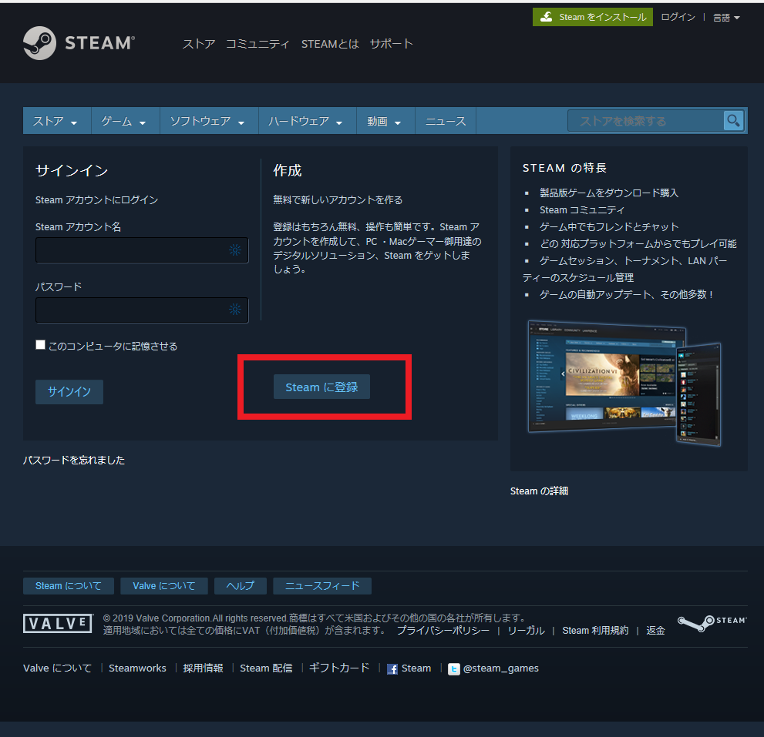
Task: Click the Steam client preview image
Action: coord(624,383)
